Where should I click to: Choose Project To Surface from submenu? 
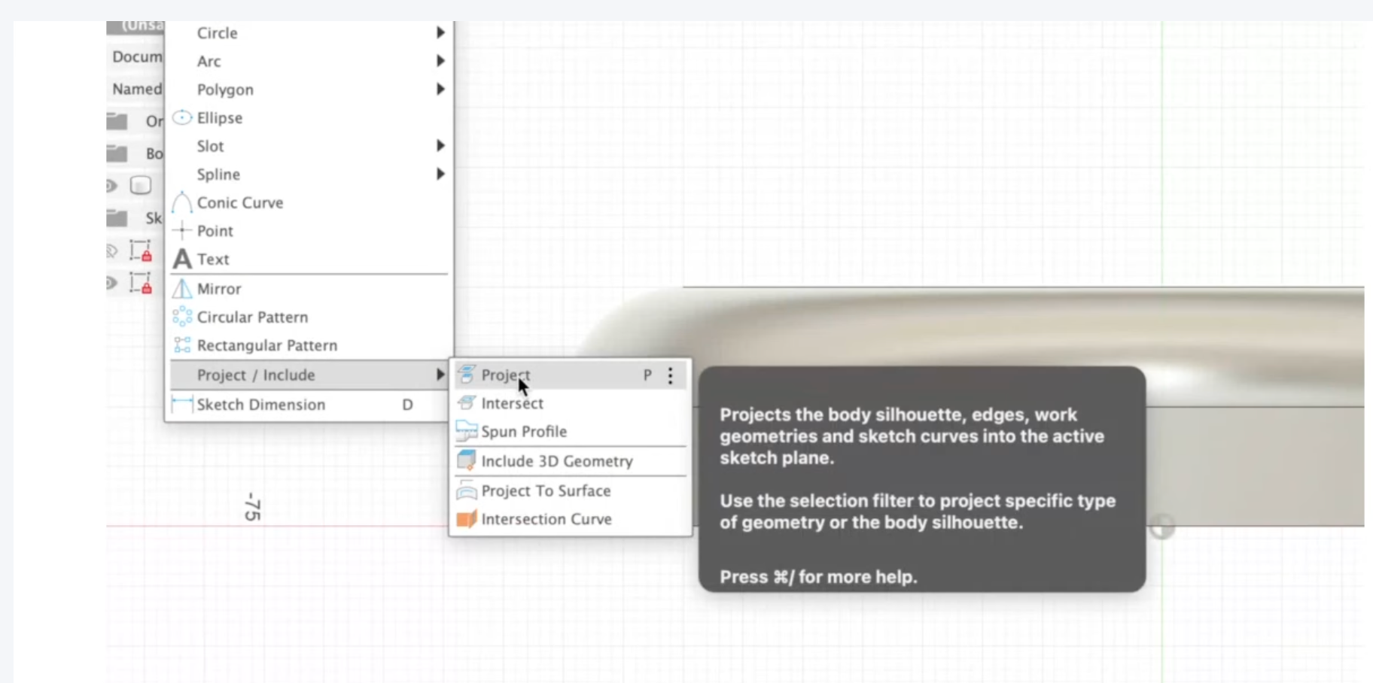click(x=571, y=490)
